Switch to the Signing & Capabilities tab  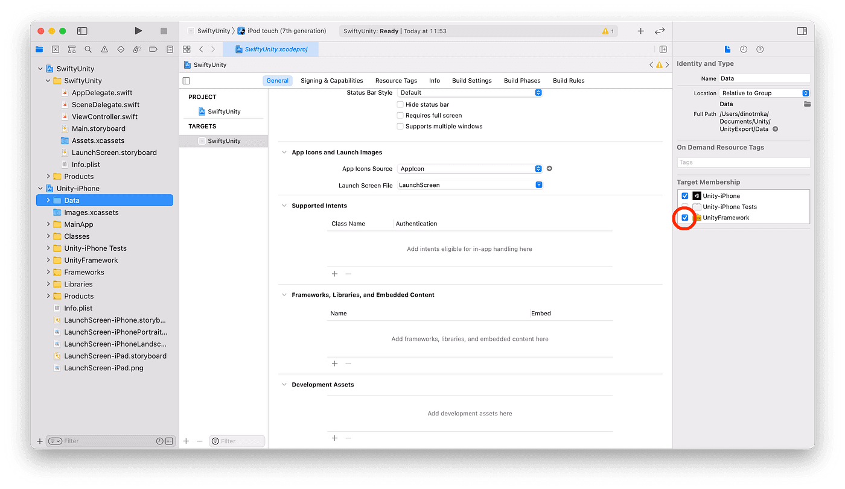(332, 81)
